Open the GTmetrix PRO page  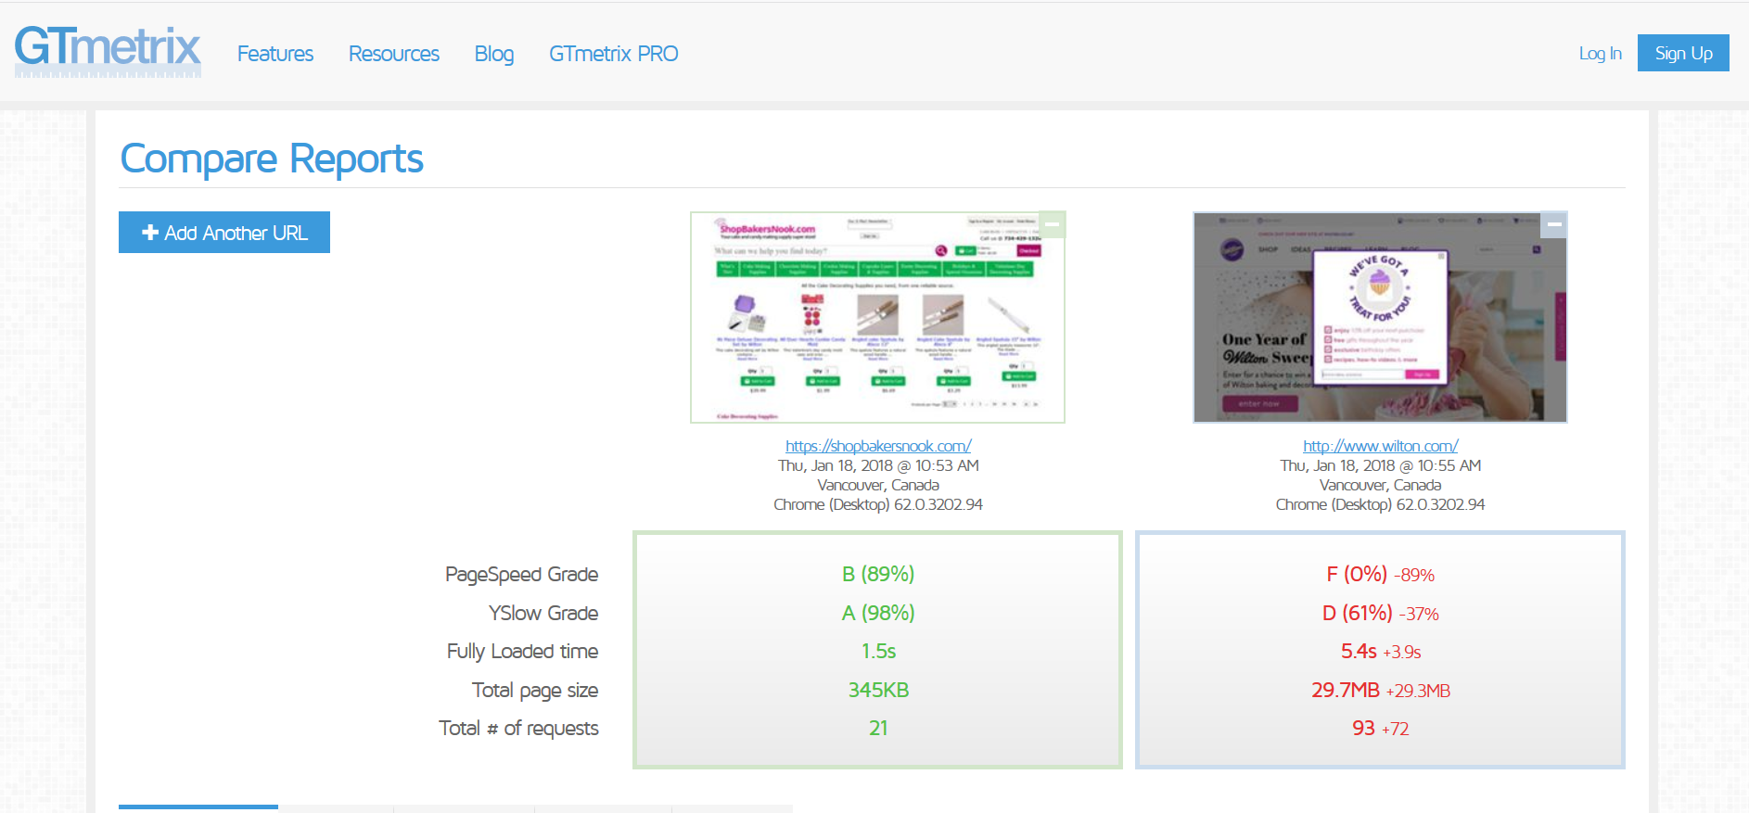pos(614,54)
